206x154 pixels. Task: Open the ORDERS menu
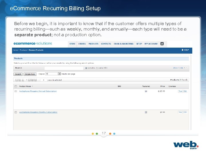point(82,44)
